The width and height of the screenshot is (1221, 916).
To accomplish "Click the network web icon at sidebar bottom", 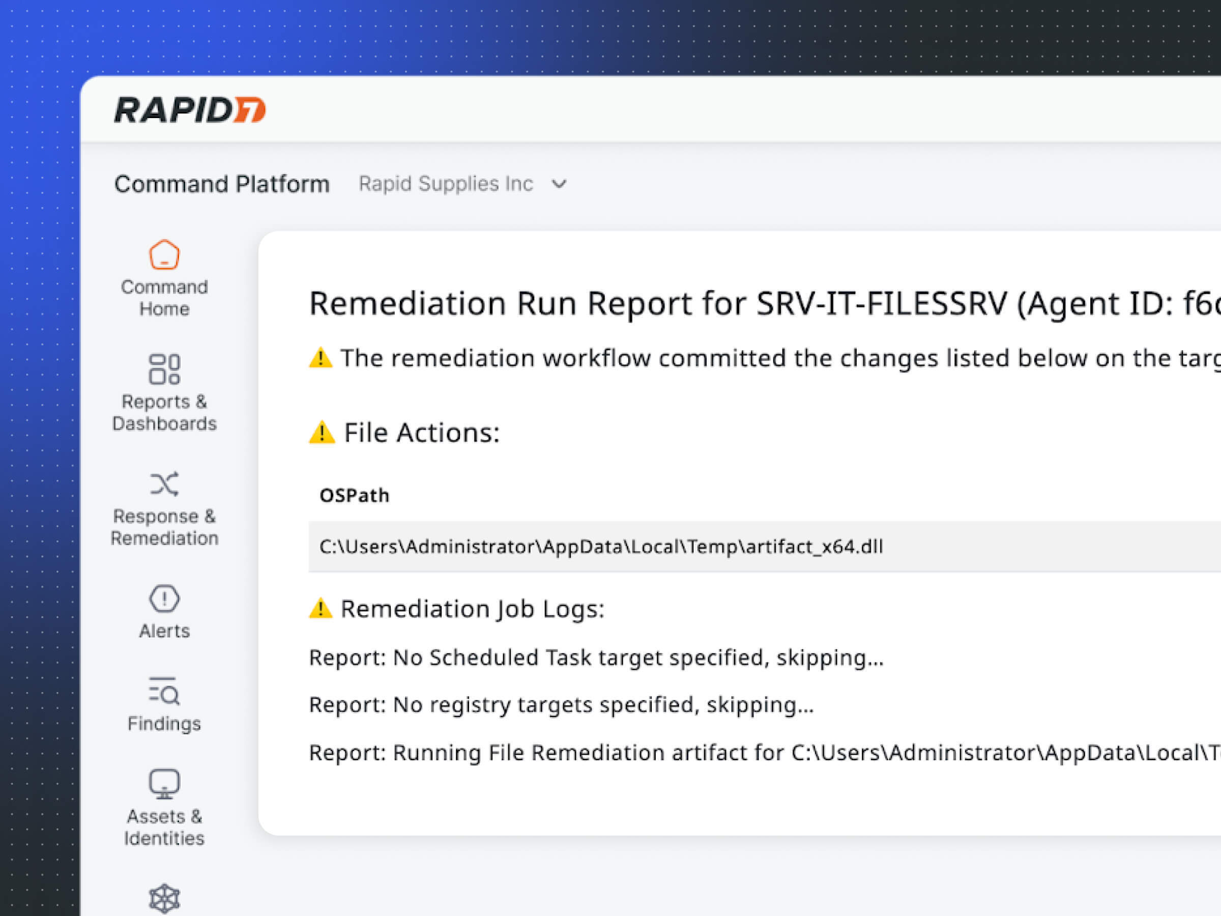I will click(164, 898).
